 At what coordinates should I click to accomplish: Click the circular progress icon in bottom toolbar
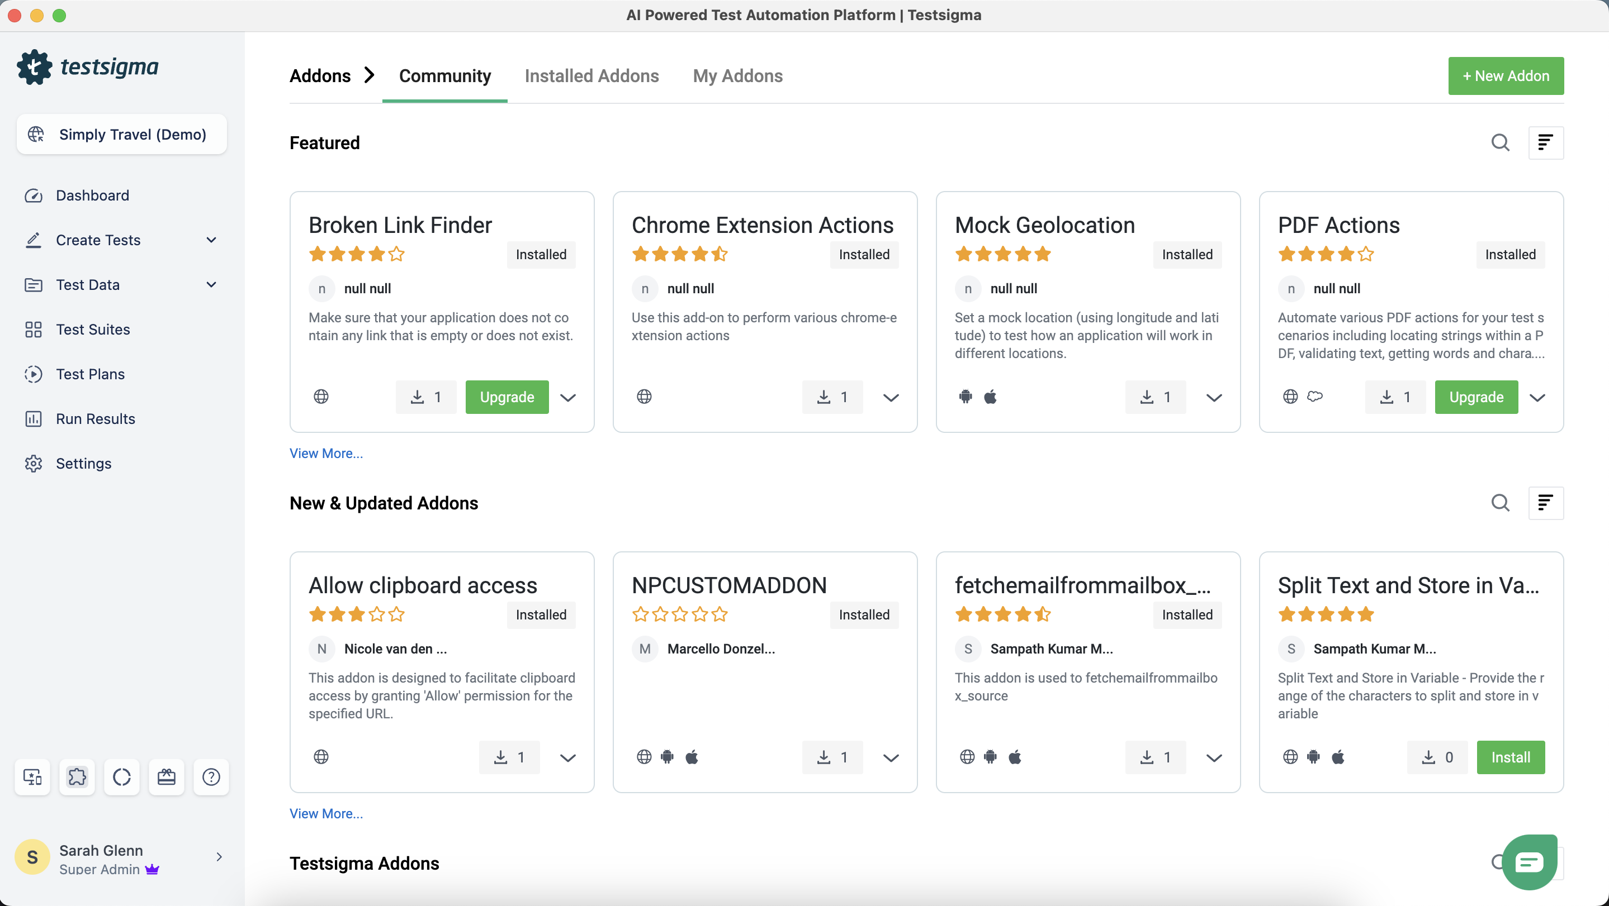pyautogui.click(x=122, y=777)
